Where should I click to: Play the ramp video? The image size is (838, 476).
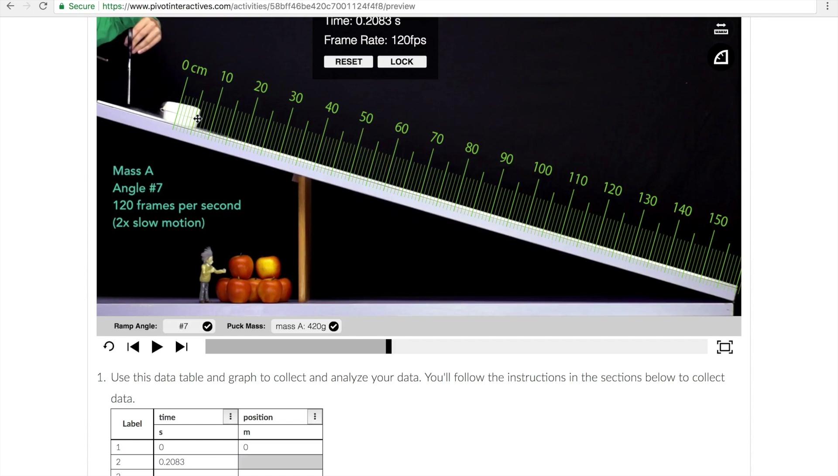point(157,347)
